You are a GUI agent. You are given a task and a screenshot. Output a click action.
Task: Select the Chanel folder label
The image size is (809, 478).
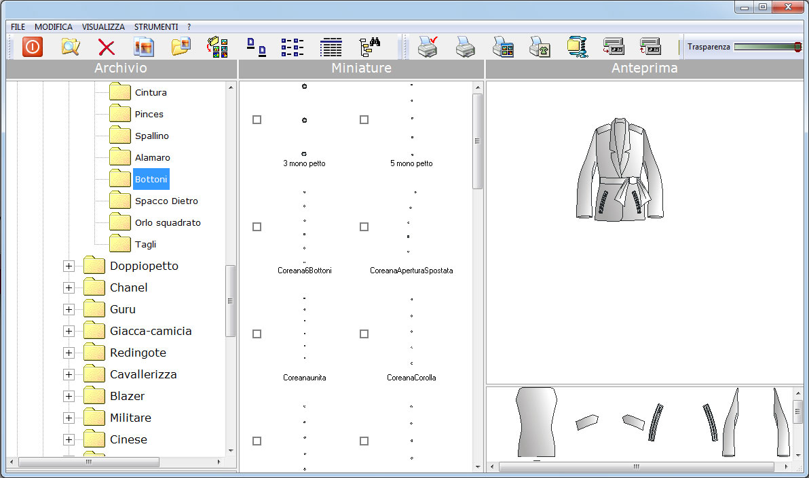click(128, 287)
